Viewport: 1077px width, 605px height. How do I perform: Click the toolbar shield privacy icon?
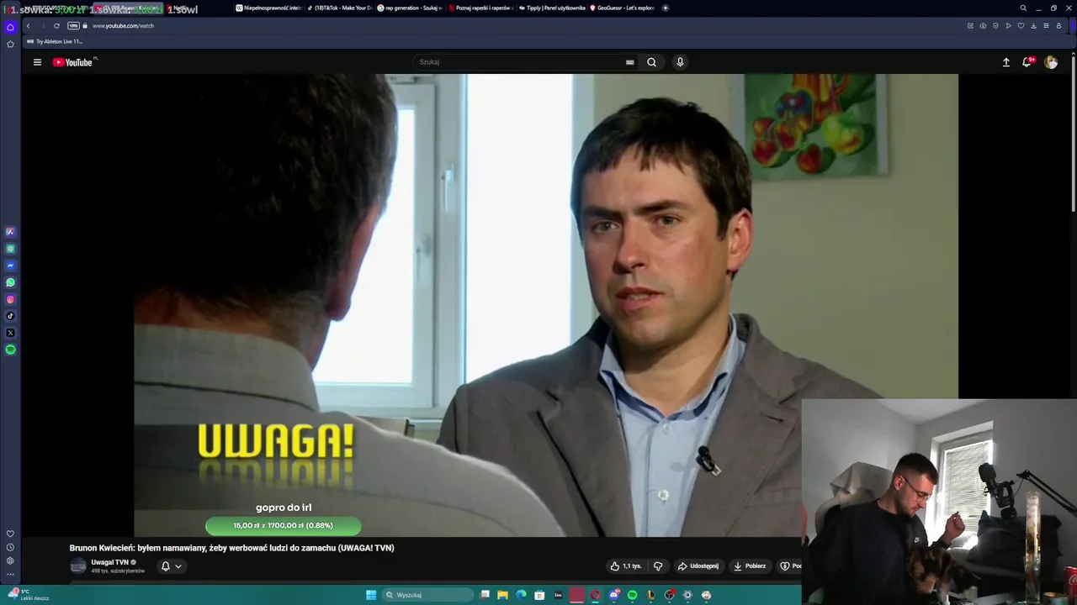pyautogui.click(x=995, y=26)
